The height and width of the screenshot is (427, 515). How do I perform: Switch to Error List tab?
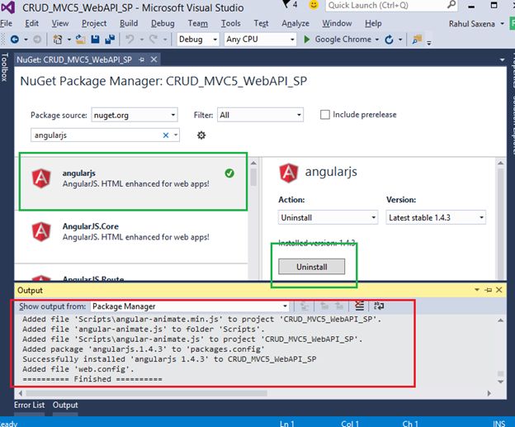pos(29,405)
